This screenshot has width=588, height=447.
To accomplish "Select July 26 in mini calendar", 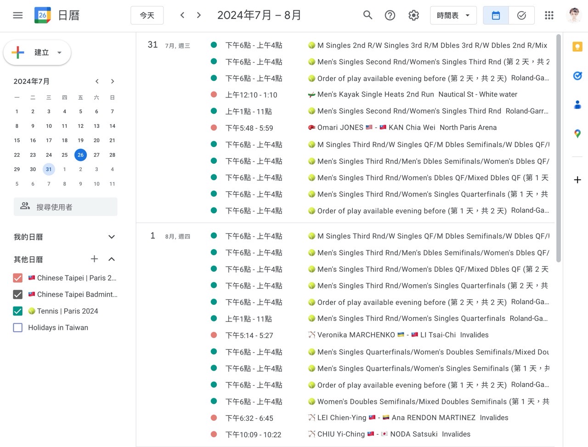I will point(80,155).
